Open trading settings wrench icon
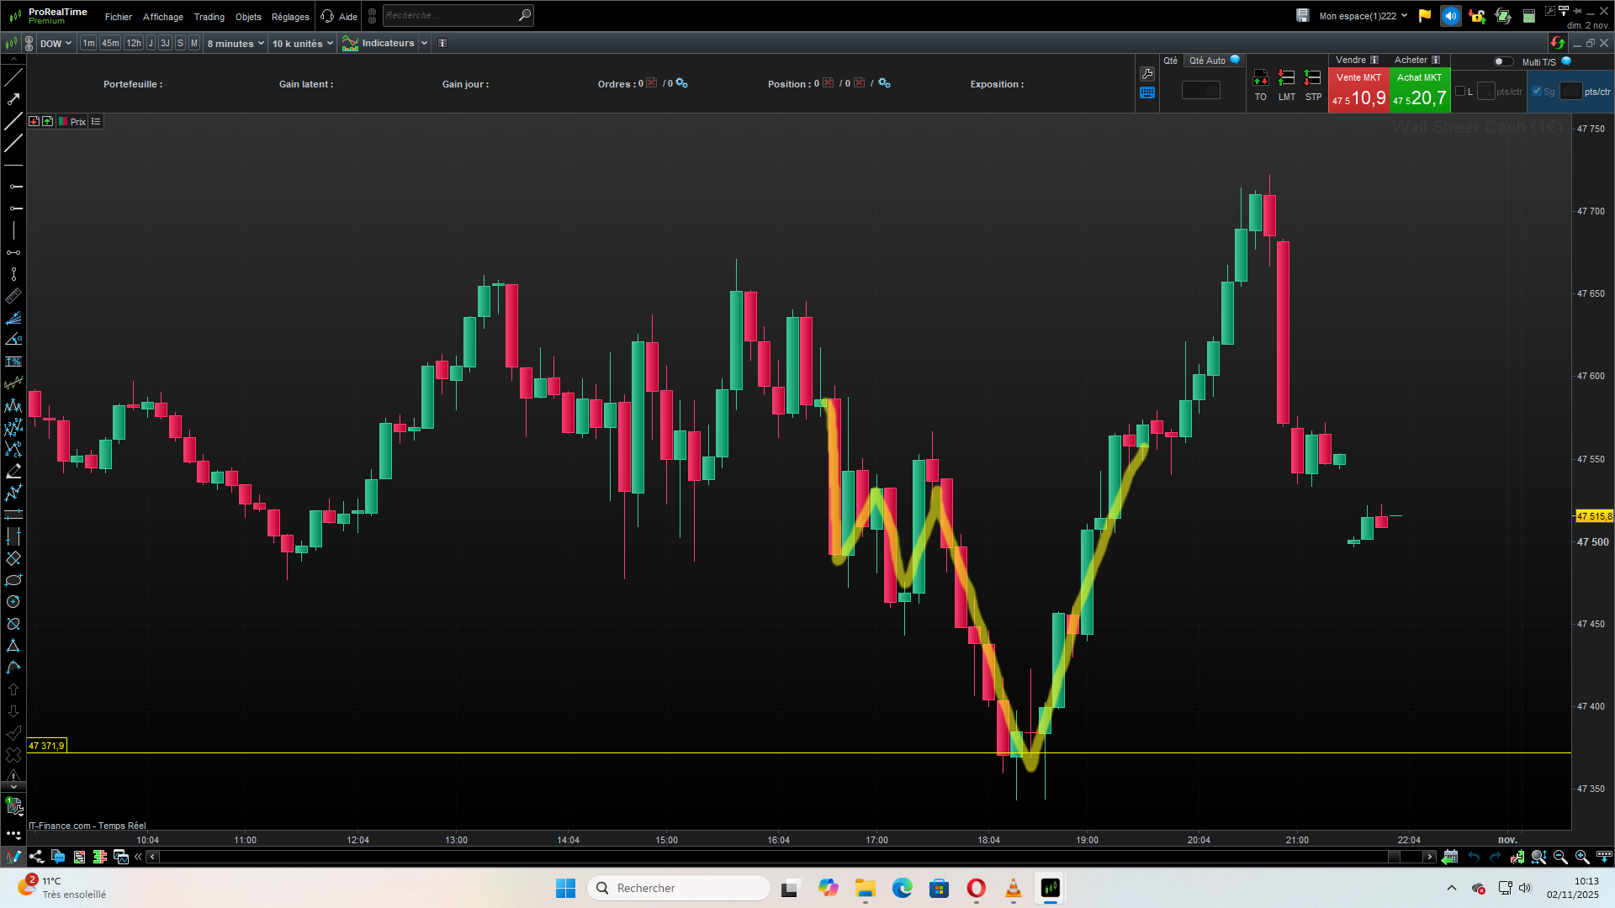The image size is (1615, 908). click(x=1147, y=74)
